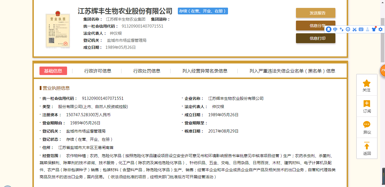This screenshot has height=187, width=385.
Task: Click company title 江苏辉丰生物农业股份有限公司
Action: pyautogui.click(x=125, y=11)
